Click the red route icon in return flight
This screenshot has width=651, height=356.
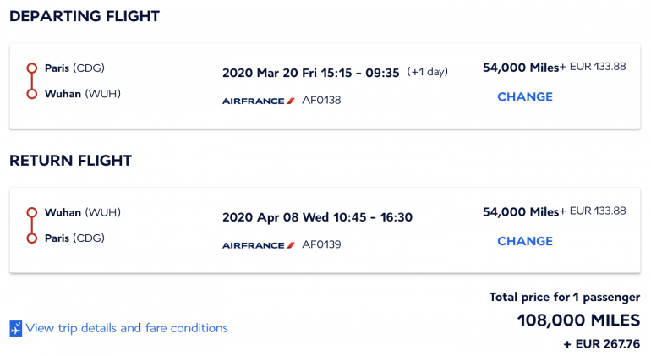pyautogui.click(x=31, y=226)
